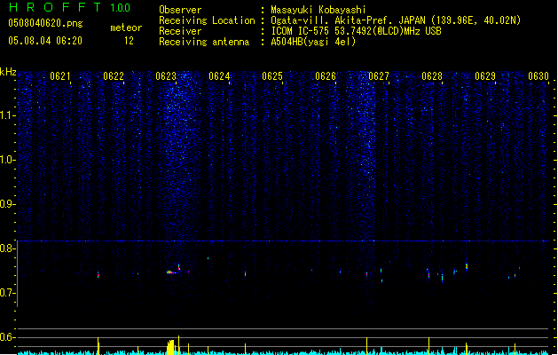558x355 pixels.
Task: Click the version number 1.00
Action: tap(121, 8)
